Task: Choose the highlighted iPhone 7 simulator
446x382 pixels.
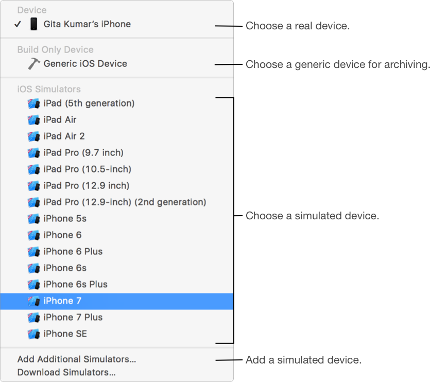Action: click(x=63, y=301)
